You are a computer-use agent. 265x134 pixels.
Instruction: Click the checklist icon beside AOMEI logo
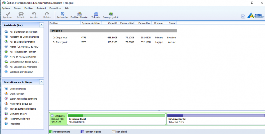point(243,16)
